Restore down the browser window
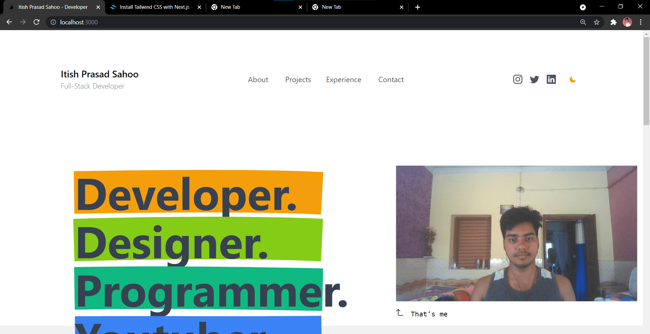Screen dimensions: 650x334 click(x=621, y=6)
